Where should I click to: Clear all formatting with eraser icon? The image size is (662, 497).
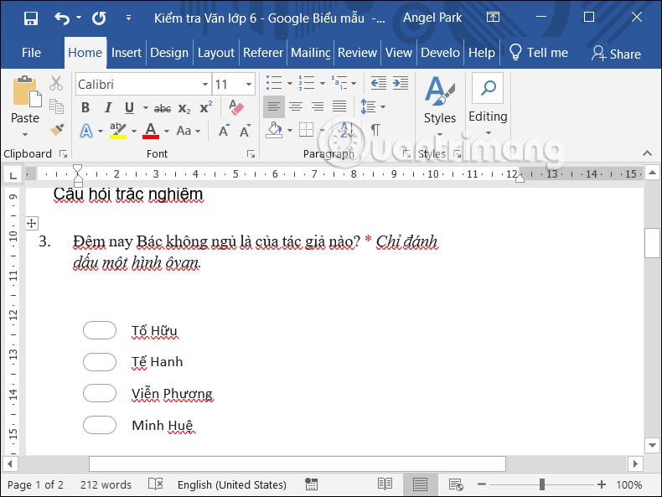coord(236,107)
